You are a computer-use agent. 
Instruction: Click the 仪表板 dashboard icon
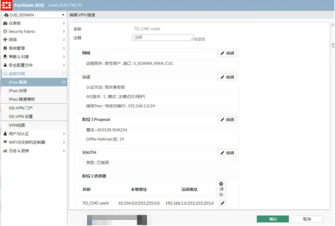click(x=5, y=23)
